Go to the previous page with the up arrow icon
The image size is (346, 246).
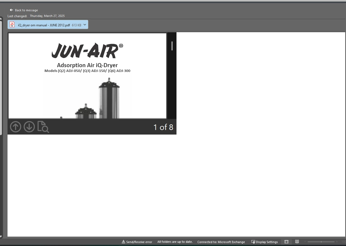coord(16,127)
